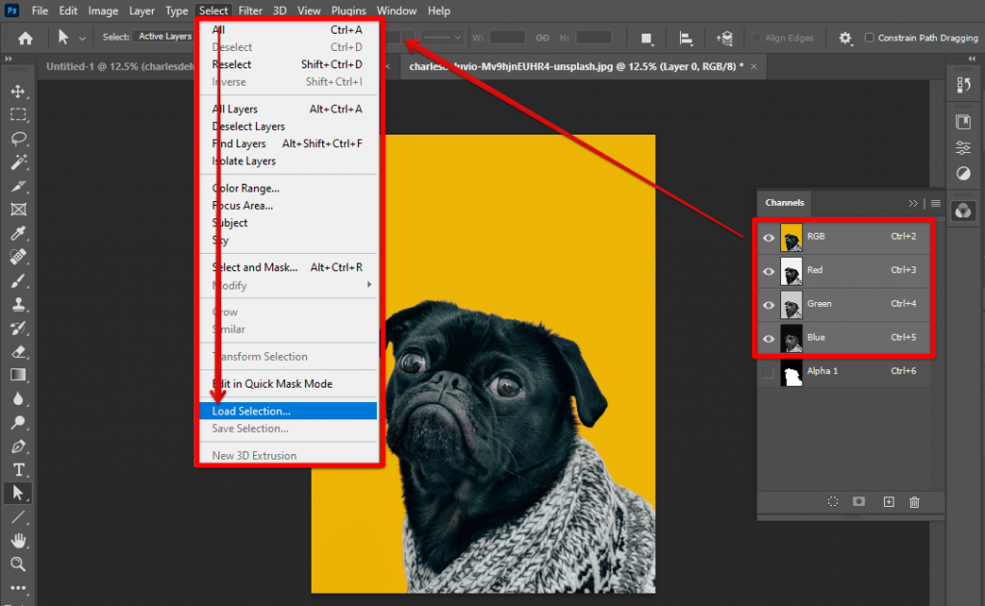
Task: Show the Alpha 1 channel visibility box
Action: point(769,371)
